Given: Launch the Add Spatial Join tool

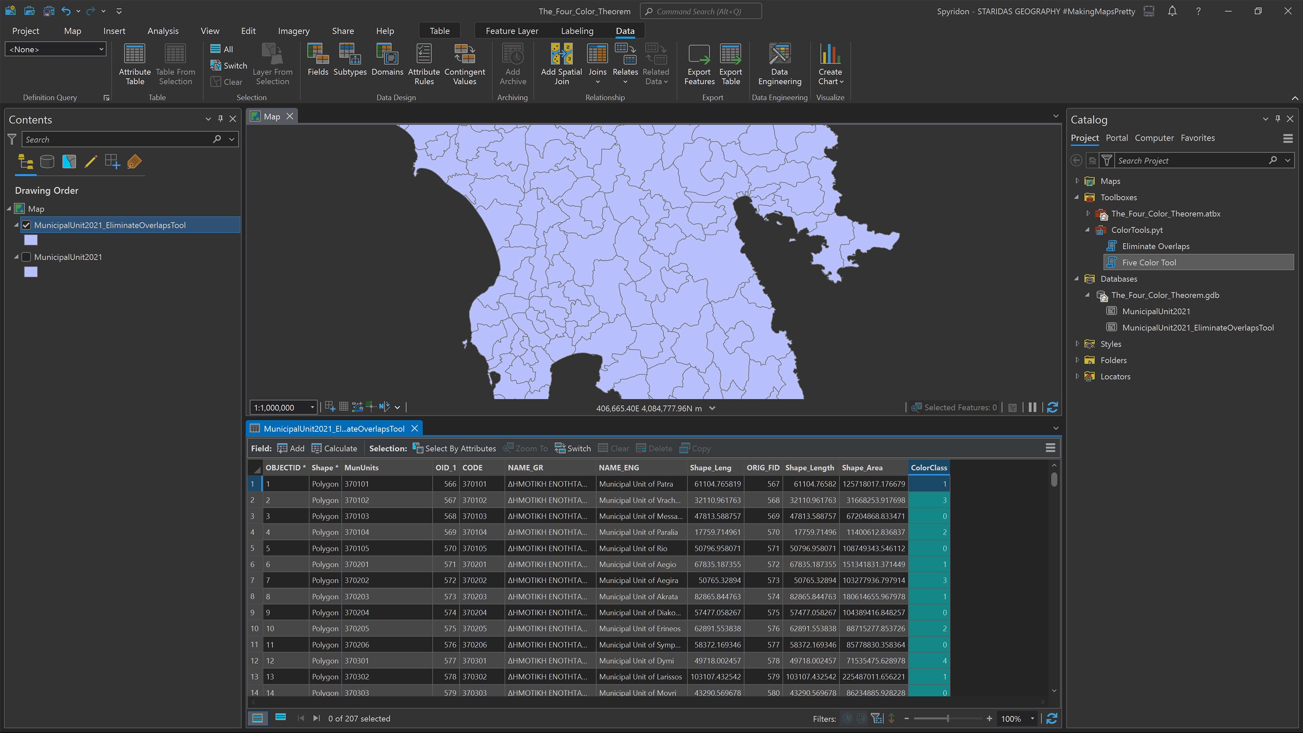Looking at the screenshot, I should pos(561,64).
